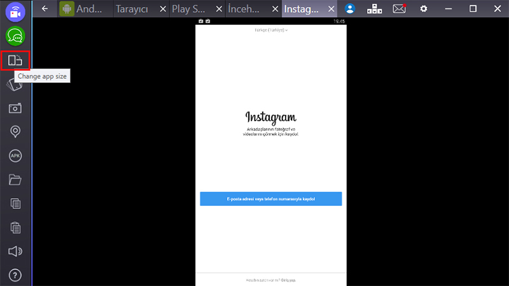Open the mail notifications envelope icon
509x286 pixels.
point(400,9)
